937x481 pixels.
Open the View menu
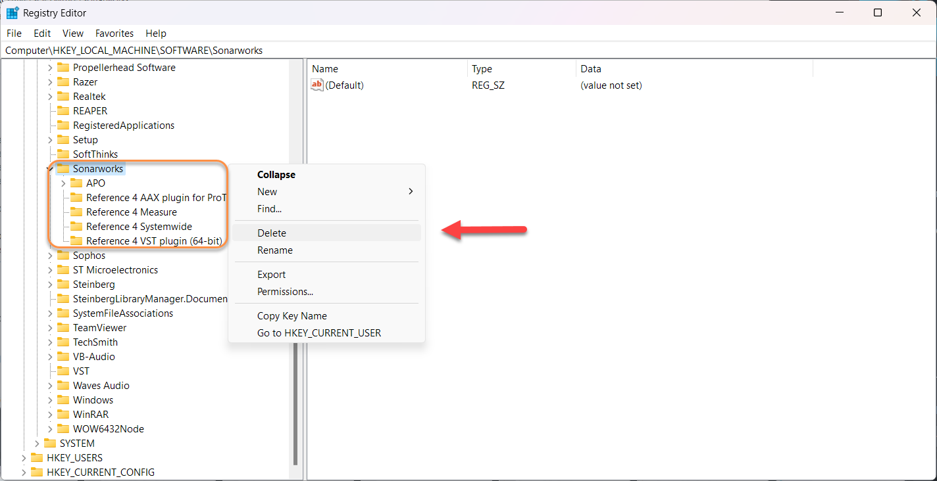(73, 33)
